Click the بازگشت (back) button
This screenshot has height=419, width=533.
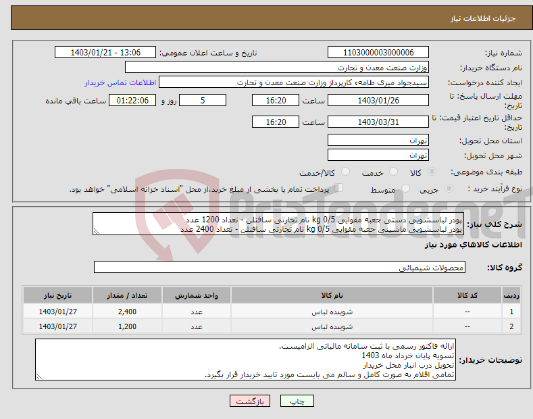(250, 401)
